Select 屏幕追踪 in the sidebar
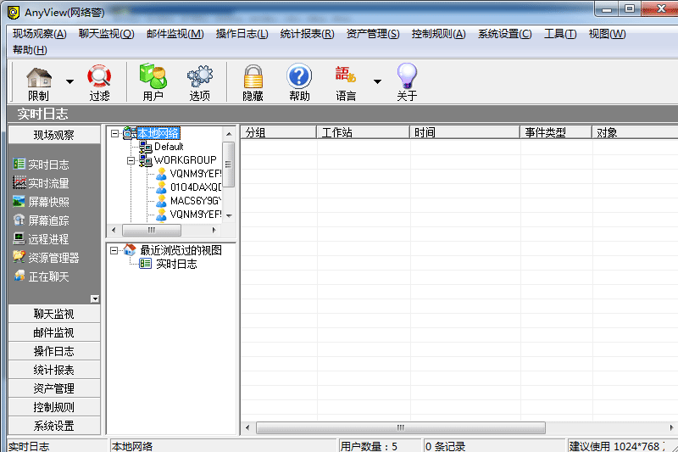The image size is (678, 452). pos(42,220)
